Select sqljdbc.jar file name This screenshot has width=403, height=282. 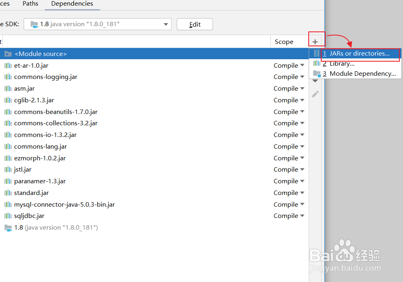pos(29,216)
